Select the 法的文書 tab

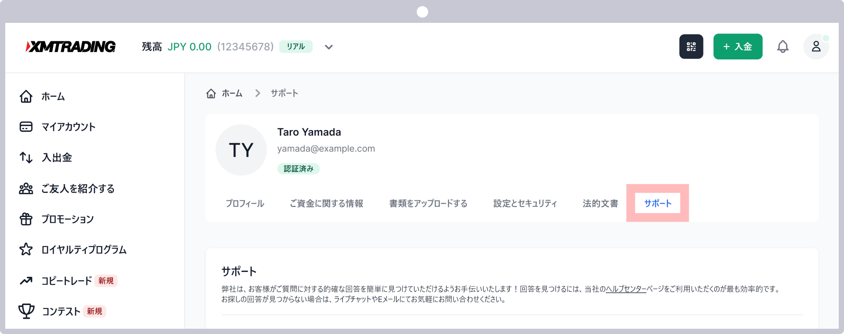tap(600, 203)
